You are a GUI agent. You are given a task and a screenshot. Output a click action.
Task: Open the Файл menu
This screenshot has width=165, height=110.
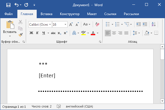click(8, 14)
